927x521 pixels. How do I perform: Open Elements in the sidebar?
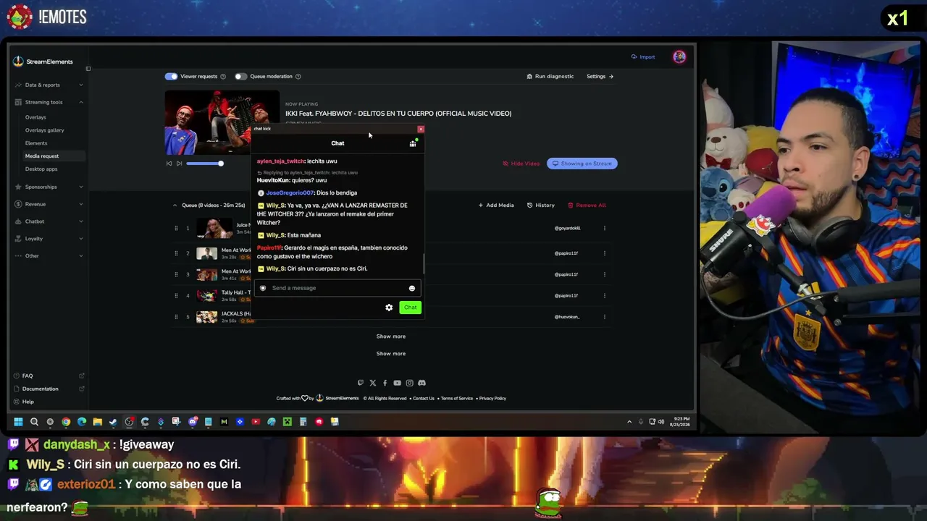(36, 143)
